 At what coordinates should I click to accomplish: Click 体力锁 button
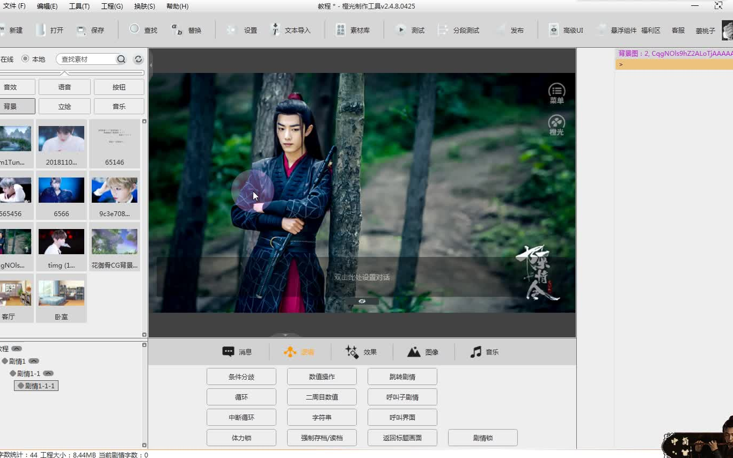[241, 438]
